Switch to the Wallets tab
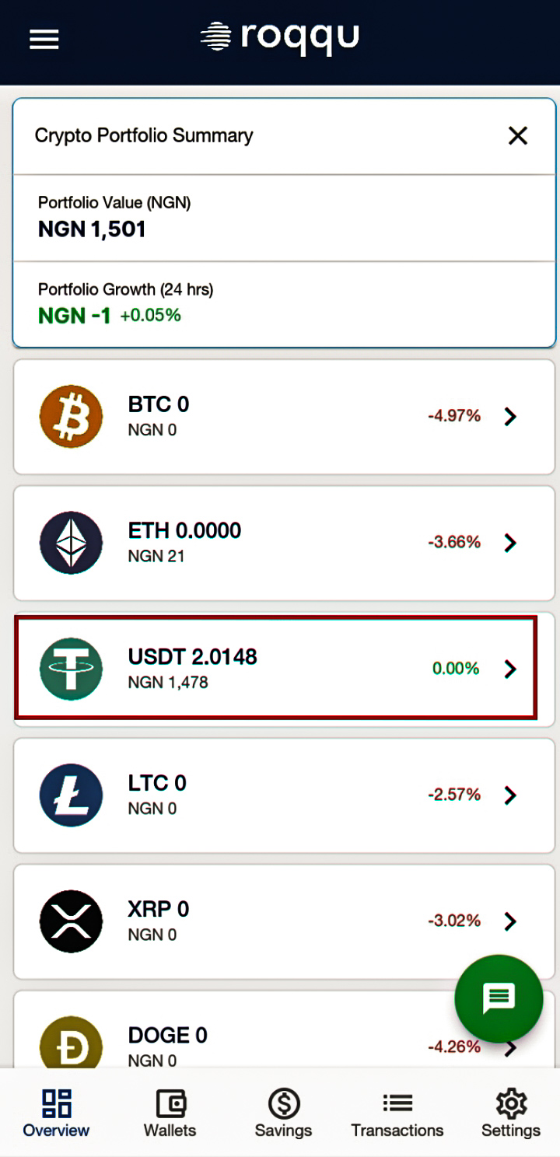Image resolution: width=560 pixels, height=1157 pixels. [170, 1113]
